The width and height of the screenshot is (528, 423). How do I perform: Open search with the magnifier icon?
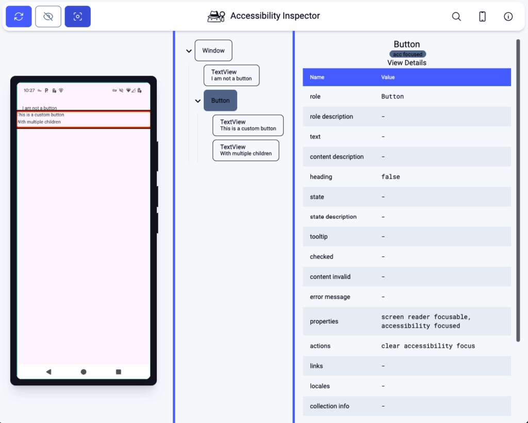[x=456, y=16]
